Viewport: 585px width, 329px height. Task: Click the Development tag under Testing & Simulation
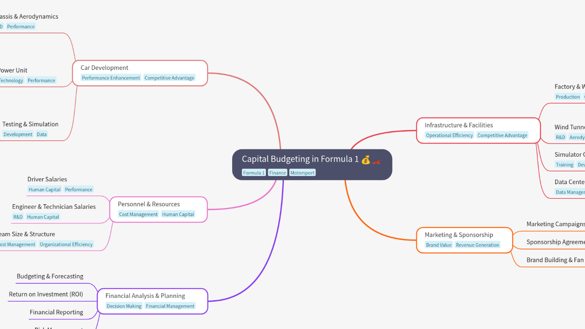18,134
